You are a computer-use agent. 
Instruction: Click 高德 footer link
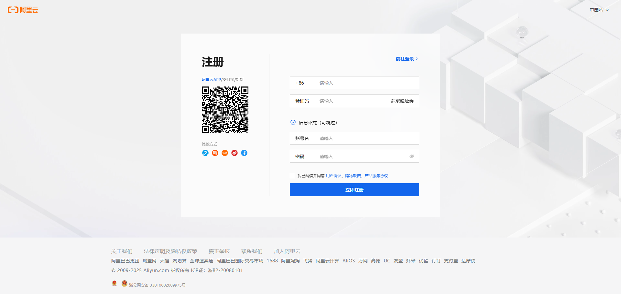[x=376, y=261]
